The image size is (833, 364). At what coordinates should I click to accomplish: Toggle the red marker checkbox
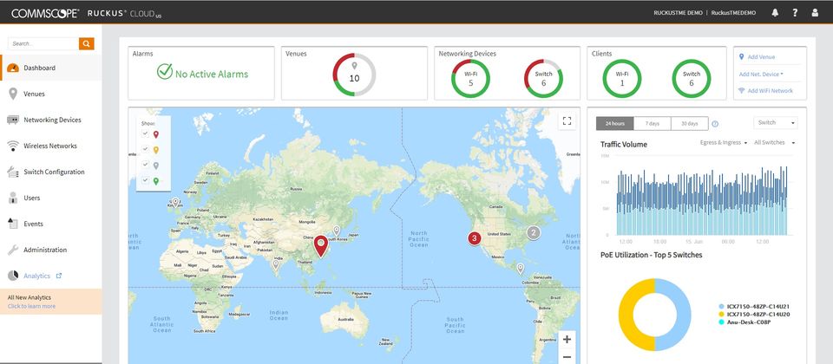tap(145, 133)
